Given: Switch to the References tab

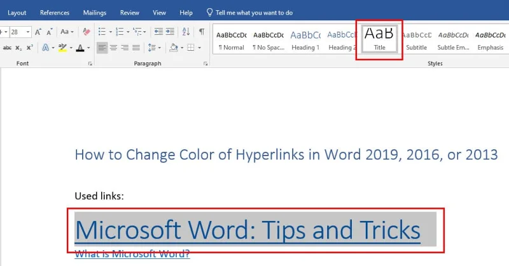Looking at the screenshot, I should coord(55,13).
